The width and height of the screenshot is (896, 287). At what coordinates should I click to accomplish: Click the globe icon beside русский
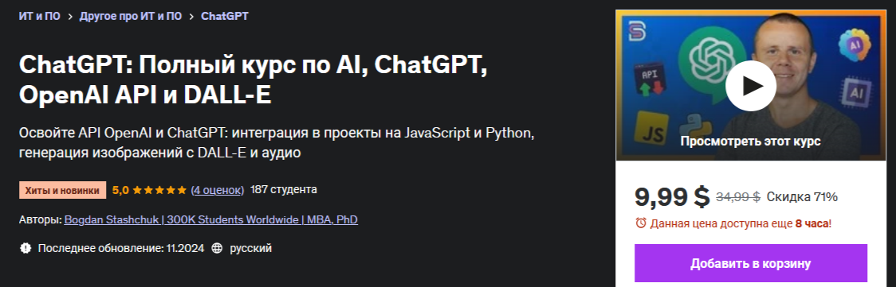(217, 248)
